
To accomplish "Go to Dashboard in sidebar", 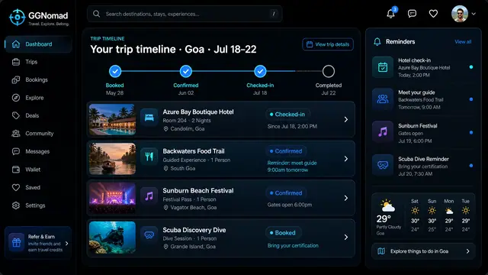I will tap(38, 44).
